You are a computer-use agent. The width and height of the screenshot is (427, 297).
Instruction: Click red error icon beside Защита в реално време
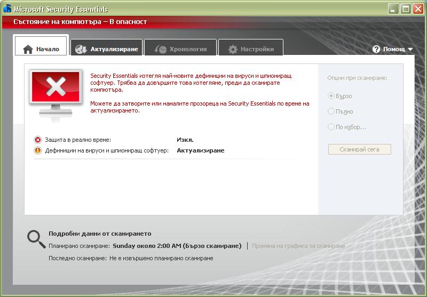tap(37, 140)
